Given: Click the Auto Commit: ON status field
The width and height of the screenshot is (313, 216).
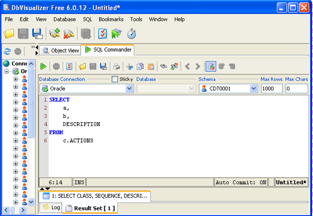Looking at the screenshot, I should pyautogui.click(x=241, y=182).
